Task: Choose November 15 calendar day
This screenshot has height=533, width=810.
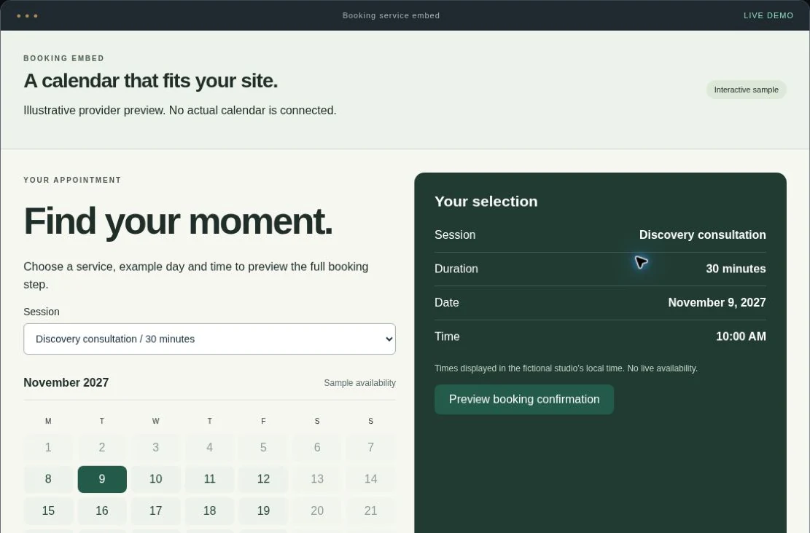Action: coord(48,511)
